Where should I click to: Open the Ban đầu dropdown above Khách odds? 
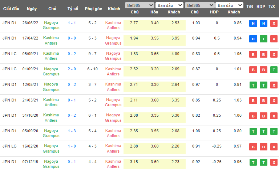point(169,5)
